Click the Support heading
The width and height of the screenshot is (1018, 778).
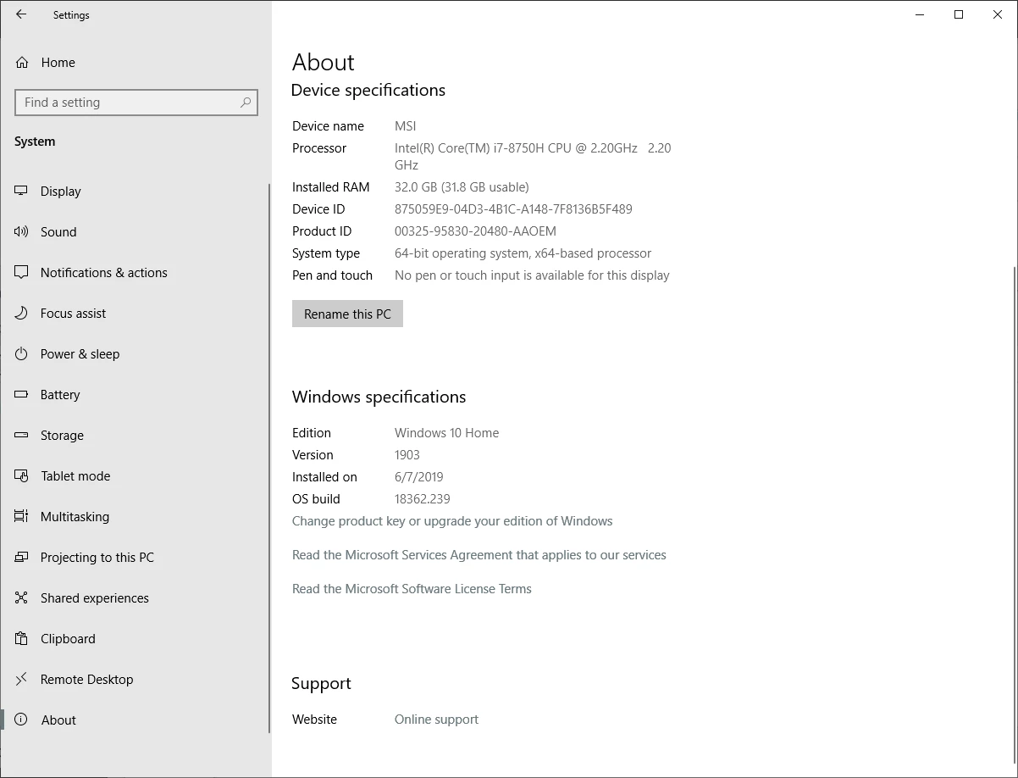(321, 683)
